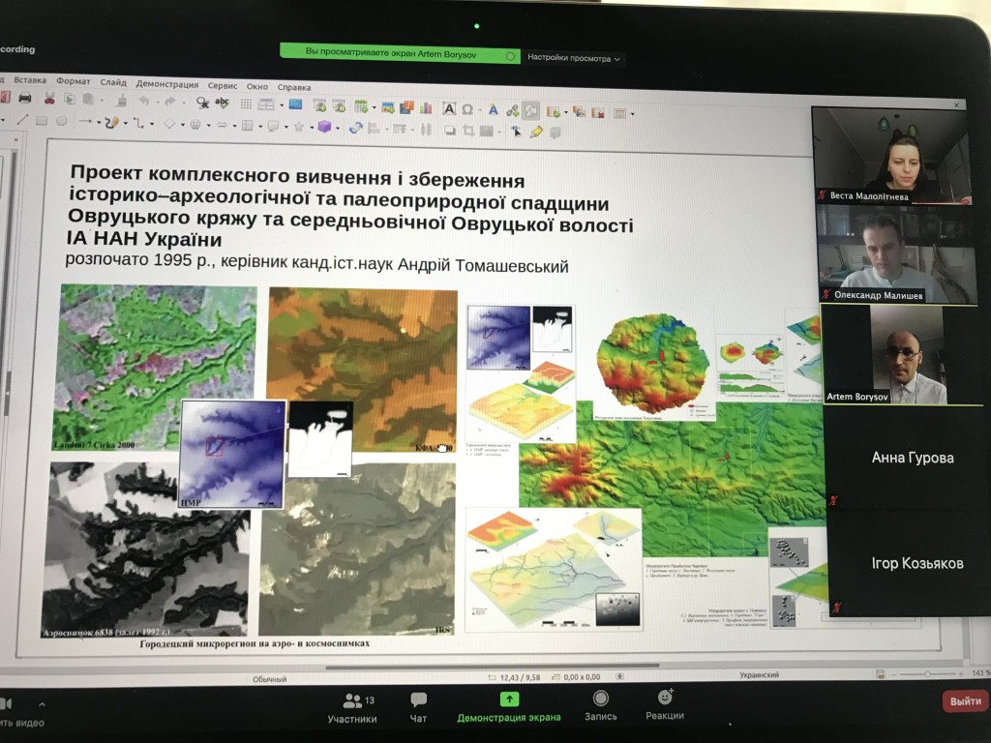Screen dimensions: 991x743
Task: Expand the Curve tool dropdown arrow
Action: click(x=125, y=123)
